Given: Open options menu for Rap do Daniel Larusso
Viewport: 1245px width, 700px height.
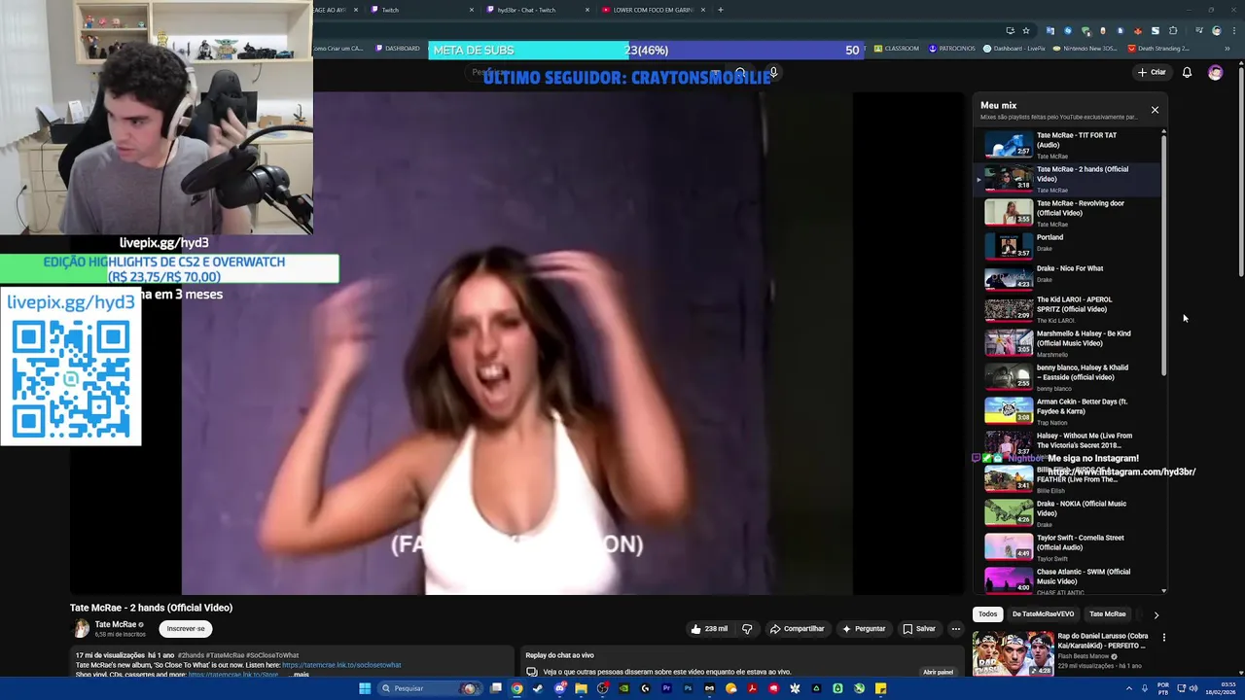Looking at the screenshot, I should (1163, 638).
